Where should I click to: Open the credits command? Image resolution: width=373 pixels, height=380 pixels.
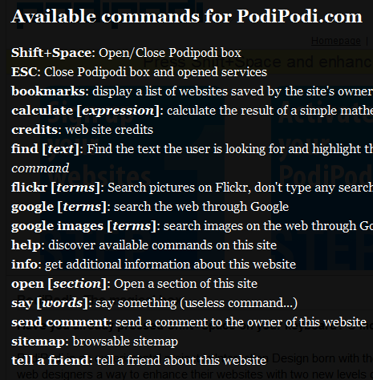coord(34,130)
